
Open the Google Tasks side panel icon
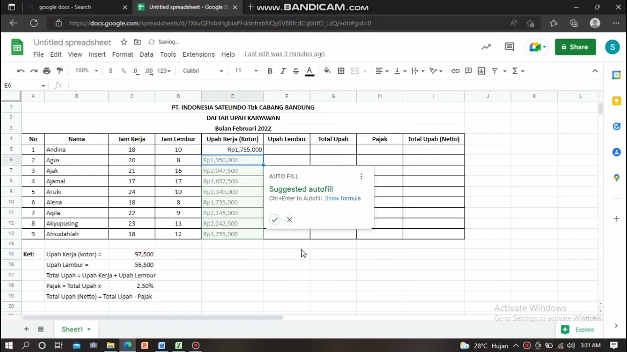(x=616, y=127)
